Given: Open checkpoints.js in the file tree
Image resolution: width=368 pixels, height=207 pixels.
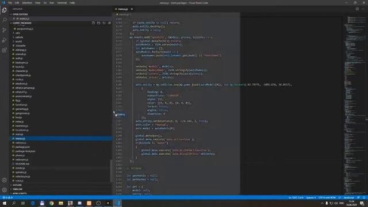Looking at the screenshot, I should point(23,75).
